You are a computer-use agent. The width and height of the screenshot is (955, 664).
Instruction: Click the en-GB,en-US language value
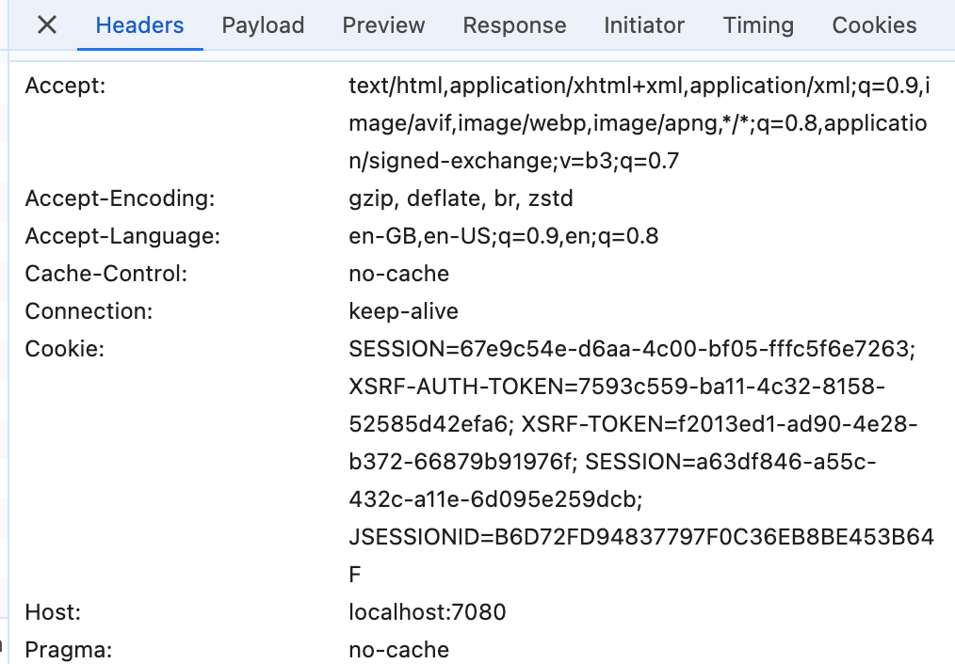tap(503, 236)
